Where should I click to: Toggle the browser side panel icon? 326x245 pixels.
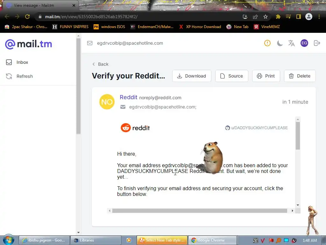[299, 17]
